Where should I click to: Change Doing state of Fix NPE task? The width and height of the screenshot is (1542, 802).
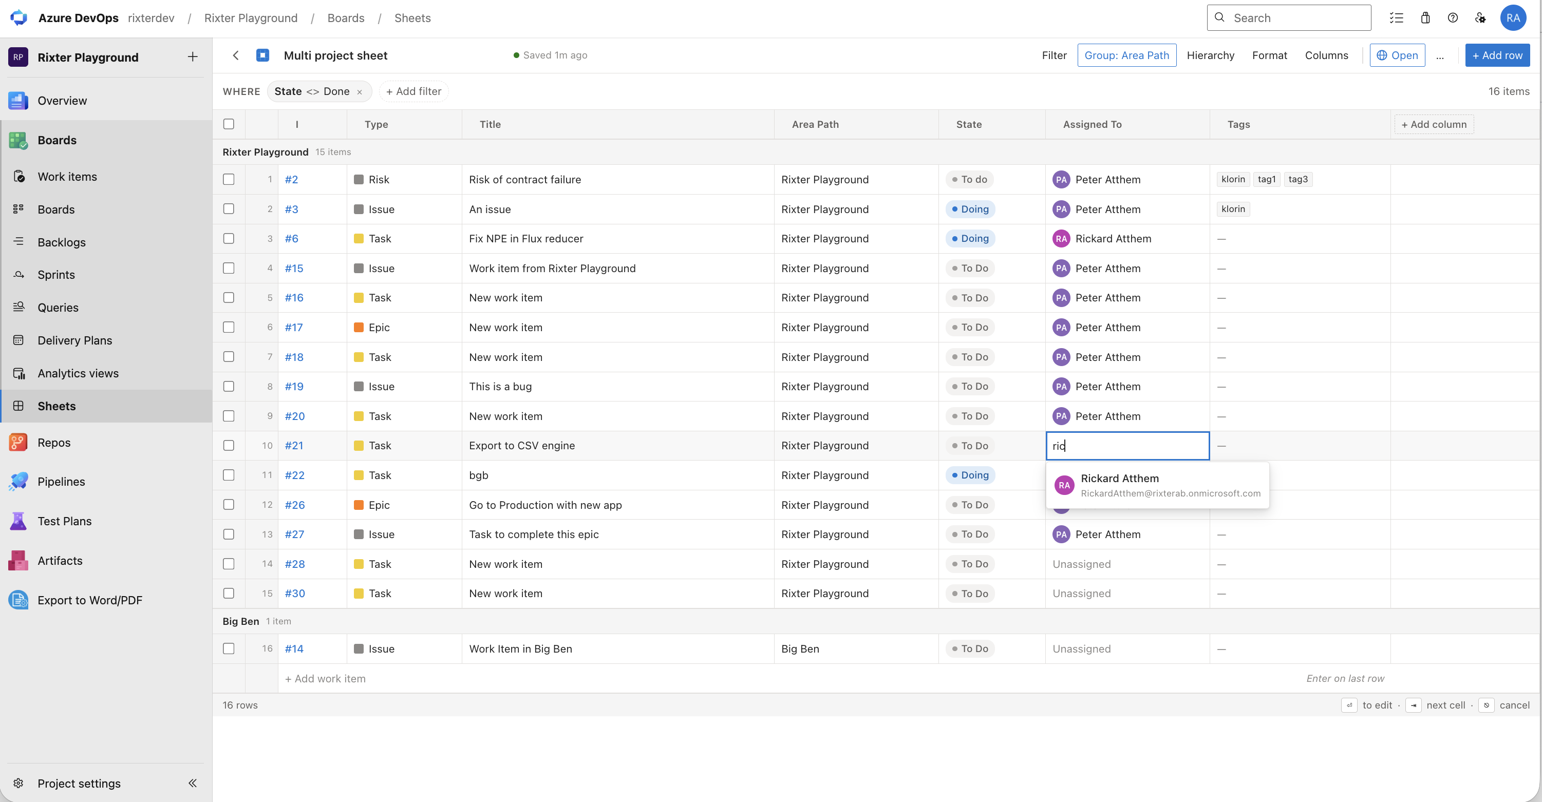(x=970, y=238)
